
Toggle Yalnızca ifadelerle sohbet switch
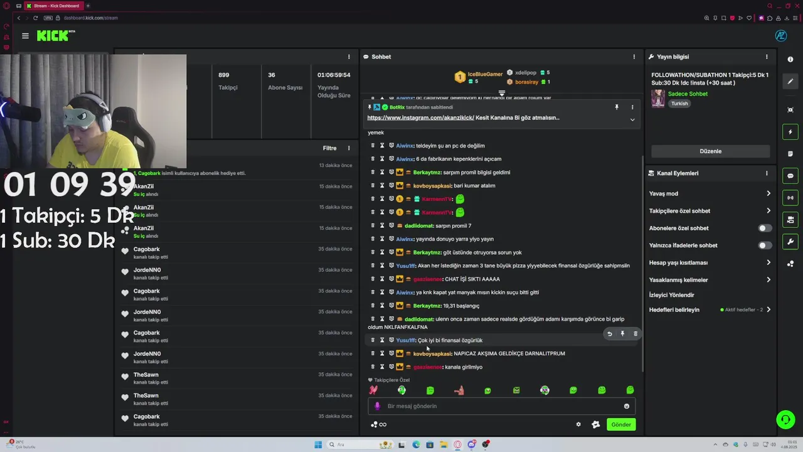[x=765, y=245]
